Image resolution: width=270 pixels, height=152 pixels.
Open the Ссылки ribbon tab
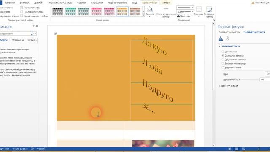click(81, 3)
